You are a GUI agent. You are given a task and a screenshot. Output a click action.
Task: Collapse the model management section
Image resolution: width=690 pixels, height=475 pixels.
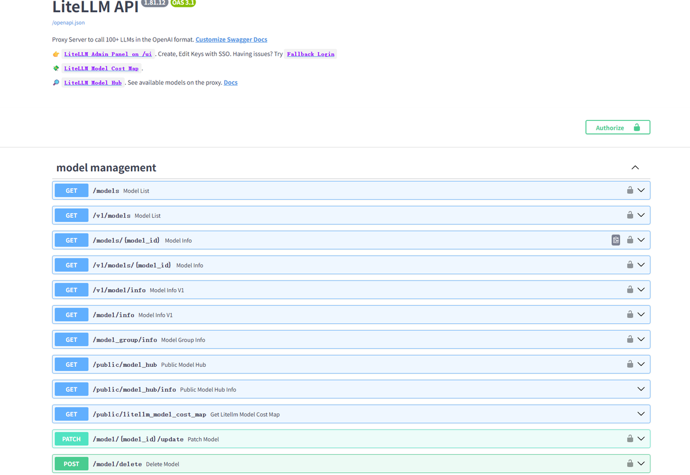pyautogui.click(x=635, y=167)
